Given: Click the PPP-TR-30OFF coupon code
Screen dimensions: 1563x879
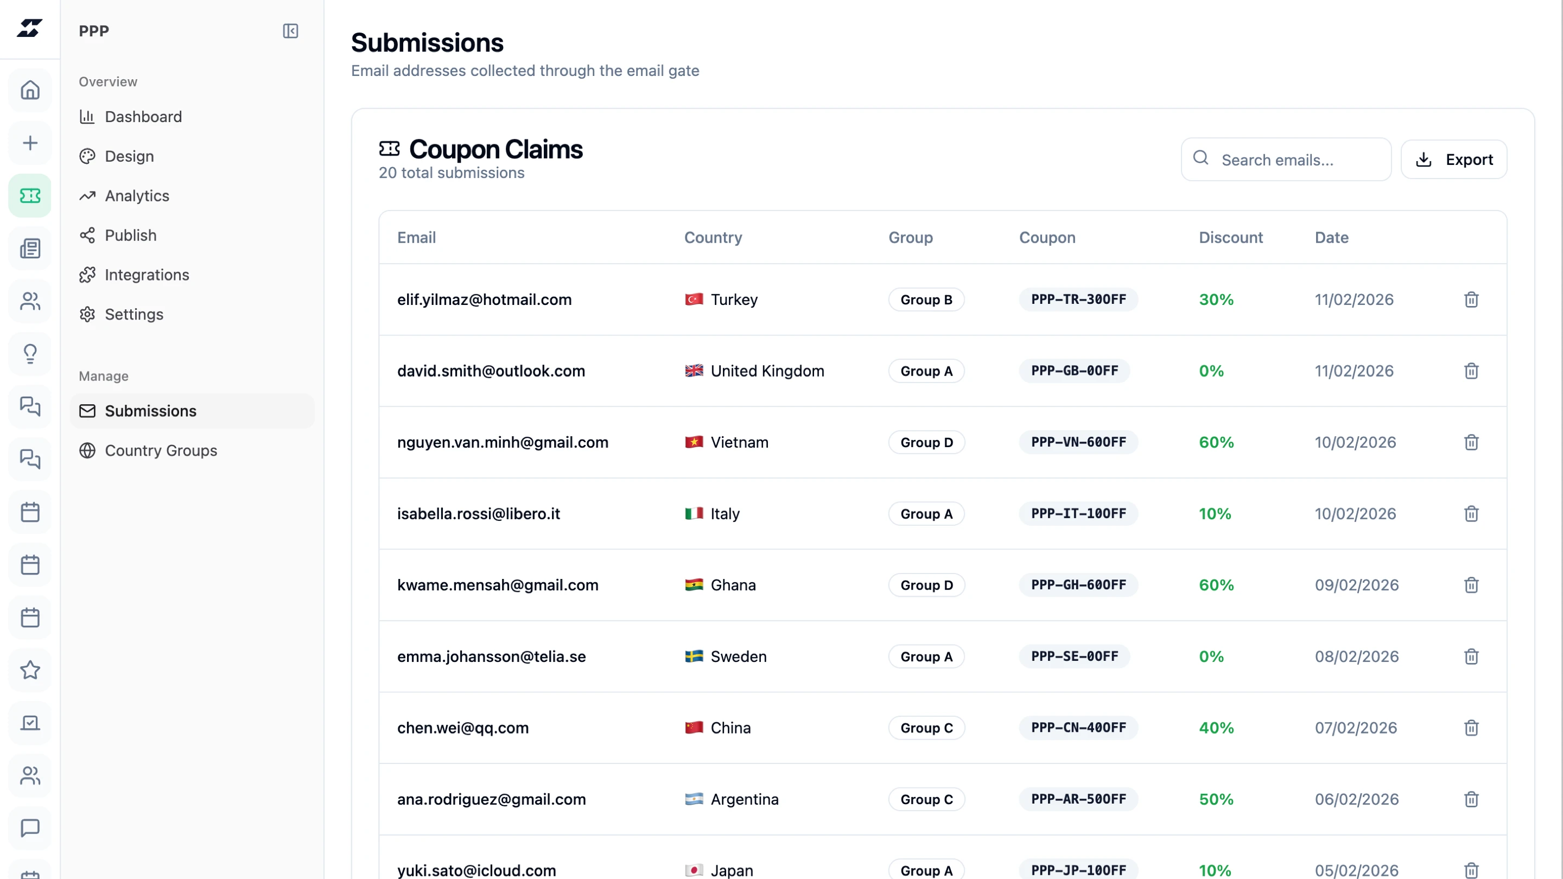Looking at the screenshot, I should [1078, 300].
